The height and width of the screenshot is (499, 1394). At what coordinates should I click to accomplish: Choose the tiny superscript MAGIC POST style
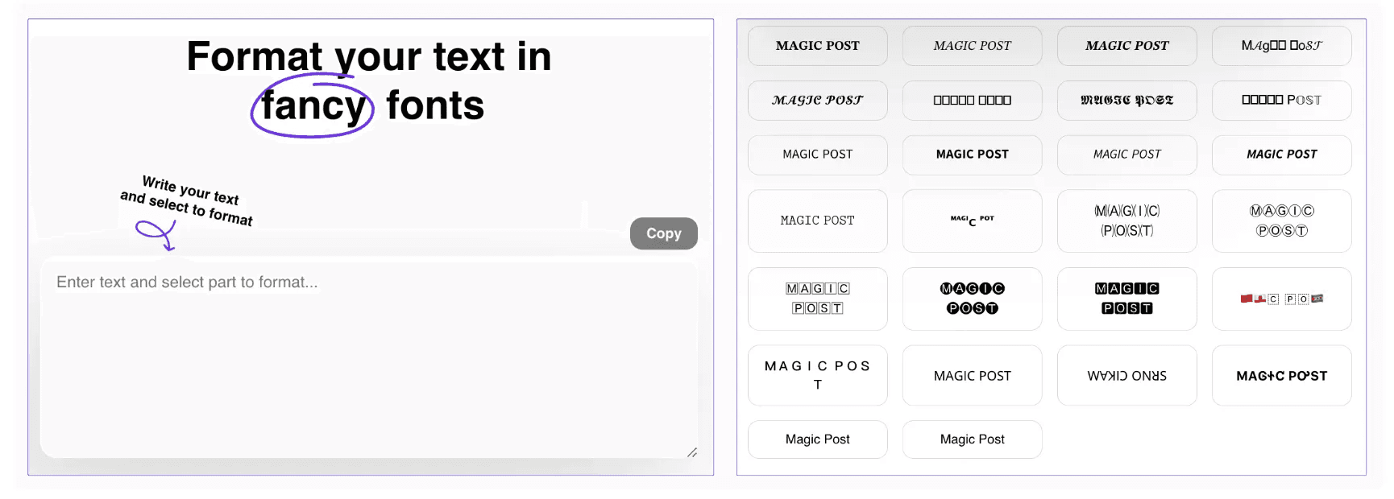point(972,221)
